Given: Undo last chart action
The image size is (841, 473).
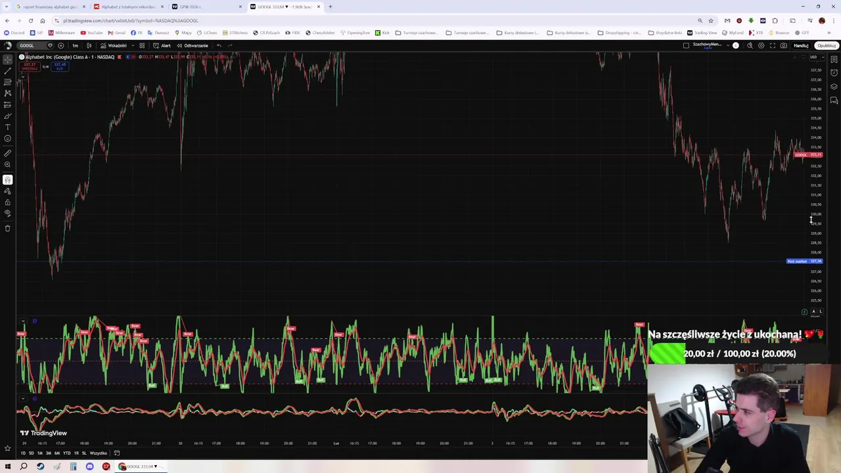Looking at the screenshot, I should click(219, 45).
